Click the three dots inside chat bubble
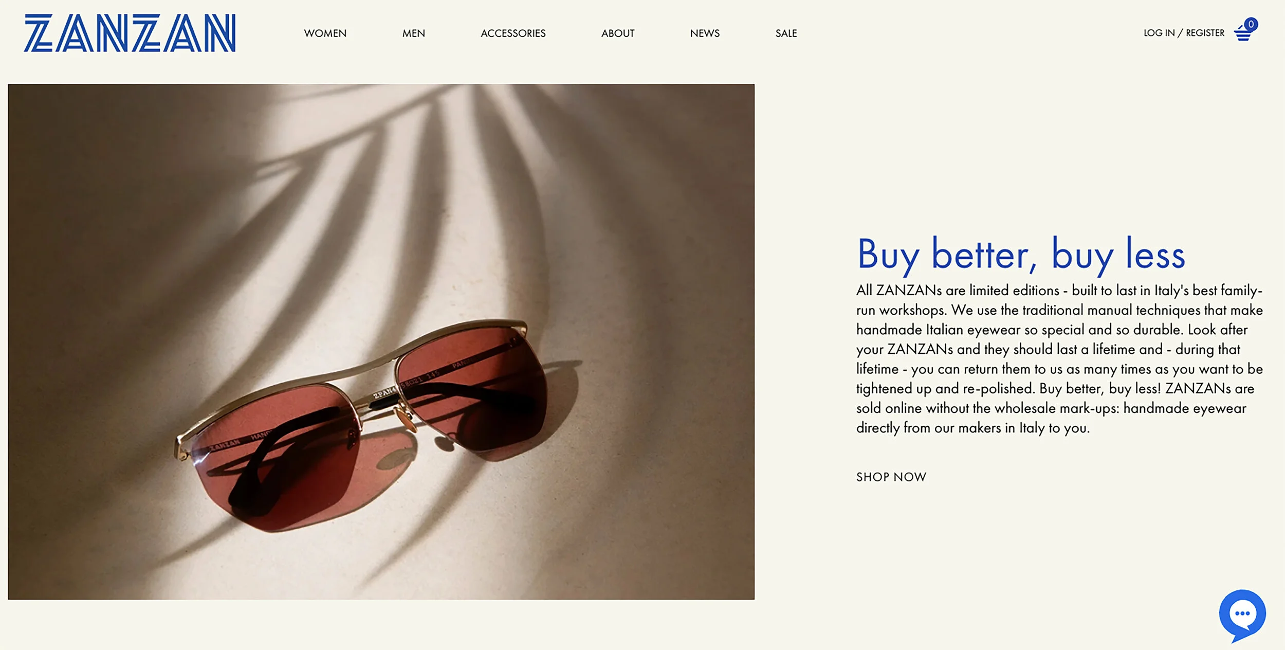1285x650 pixels. coord(1242,613)
